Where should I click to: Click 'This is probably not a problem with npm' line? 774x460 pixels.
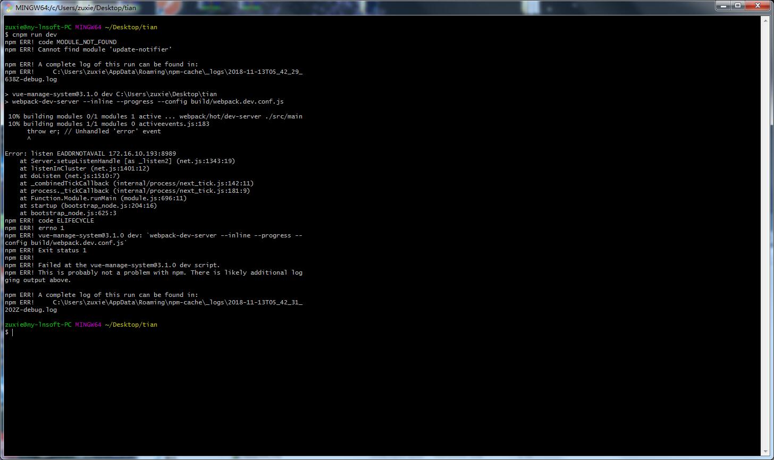(154, 272)
